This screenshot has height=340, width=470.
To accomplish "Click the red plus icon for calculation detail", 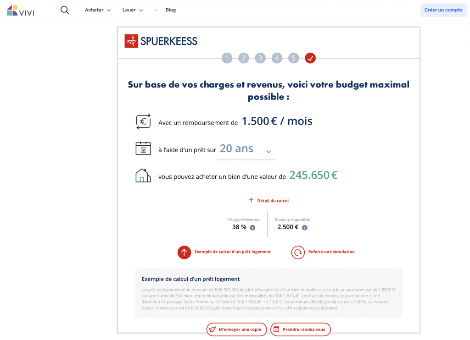I will click(x=251, y=200).
